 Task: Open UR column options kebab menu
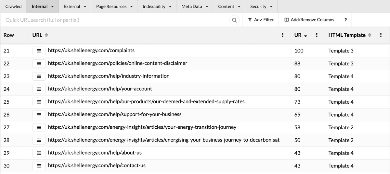point(317,35)
